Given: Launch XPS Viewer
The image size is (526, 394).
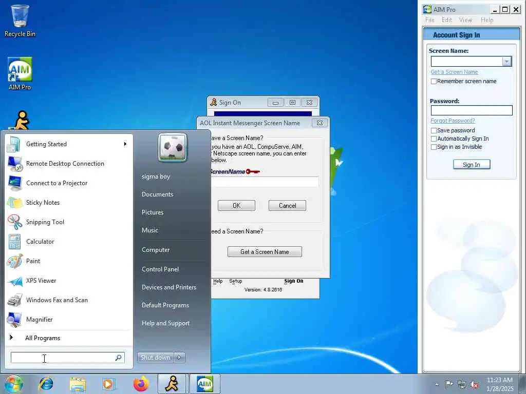Looking at the screenshot, I should click(69, 281).
